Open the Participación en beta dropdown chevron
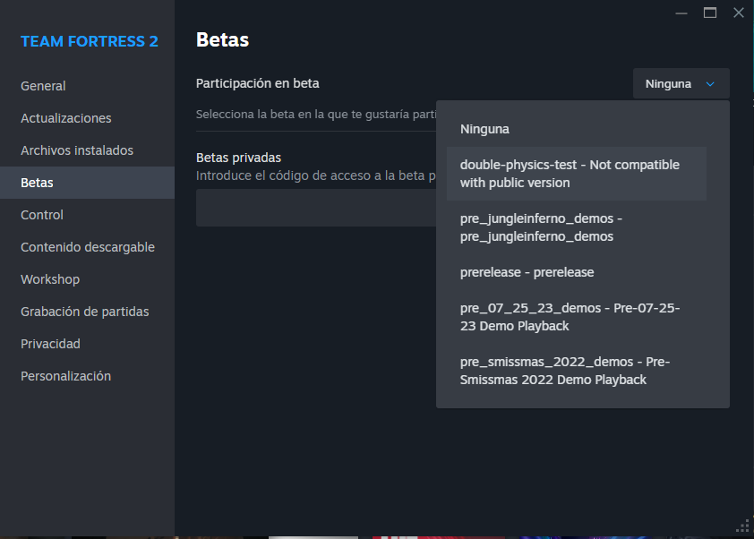This screenshot has width=754, height=539. pos(710,83)
